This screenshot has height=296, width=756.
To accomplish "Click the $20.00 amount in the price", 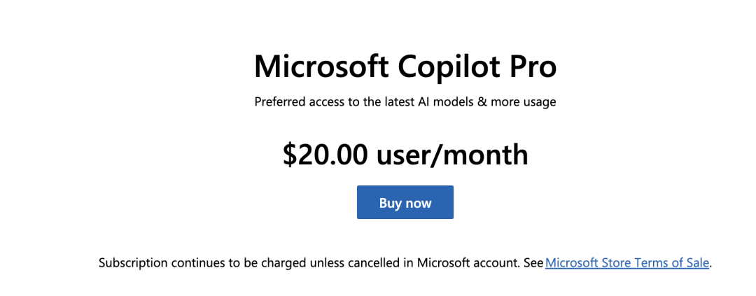I will point(325,155).
